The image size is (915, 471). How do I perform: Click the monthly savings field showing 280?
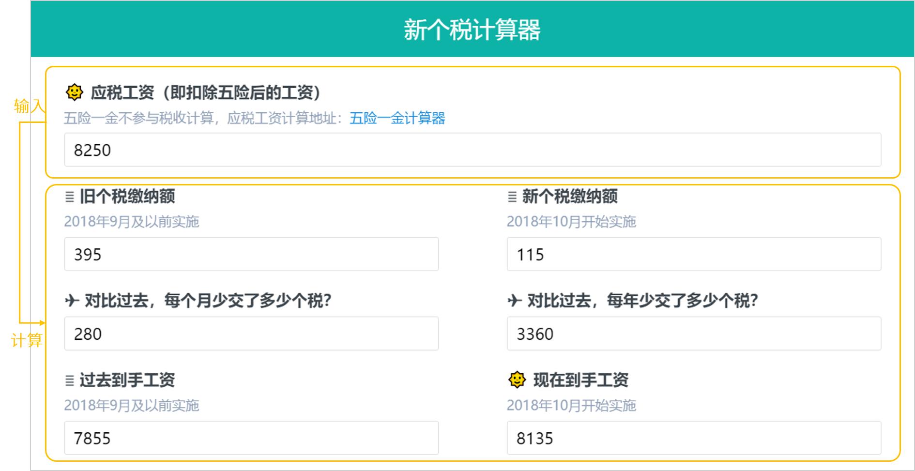click(252, 333)
